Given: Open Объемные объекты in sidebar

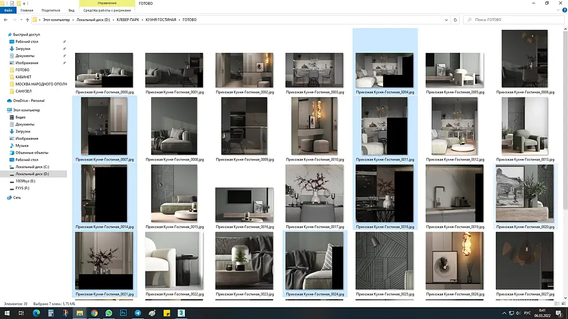Looking at the screenshot, I should [x=31, y=153].
